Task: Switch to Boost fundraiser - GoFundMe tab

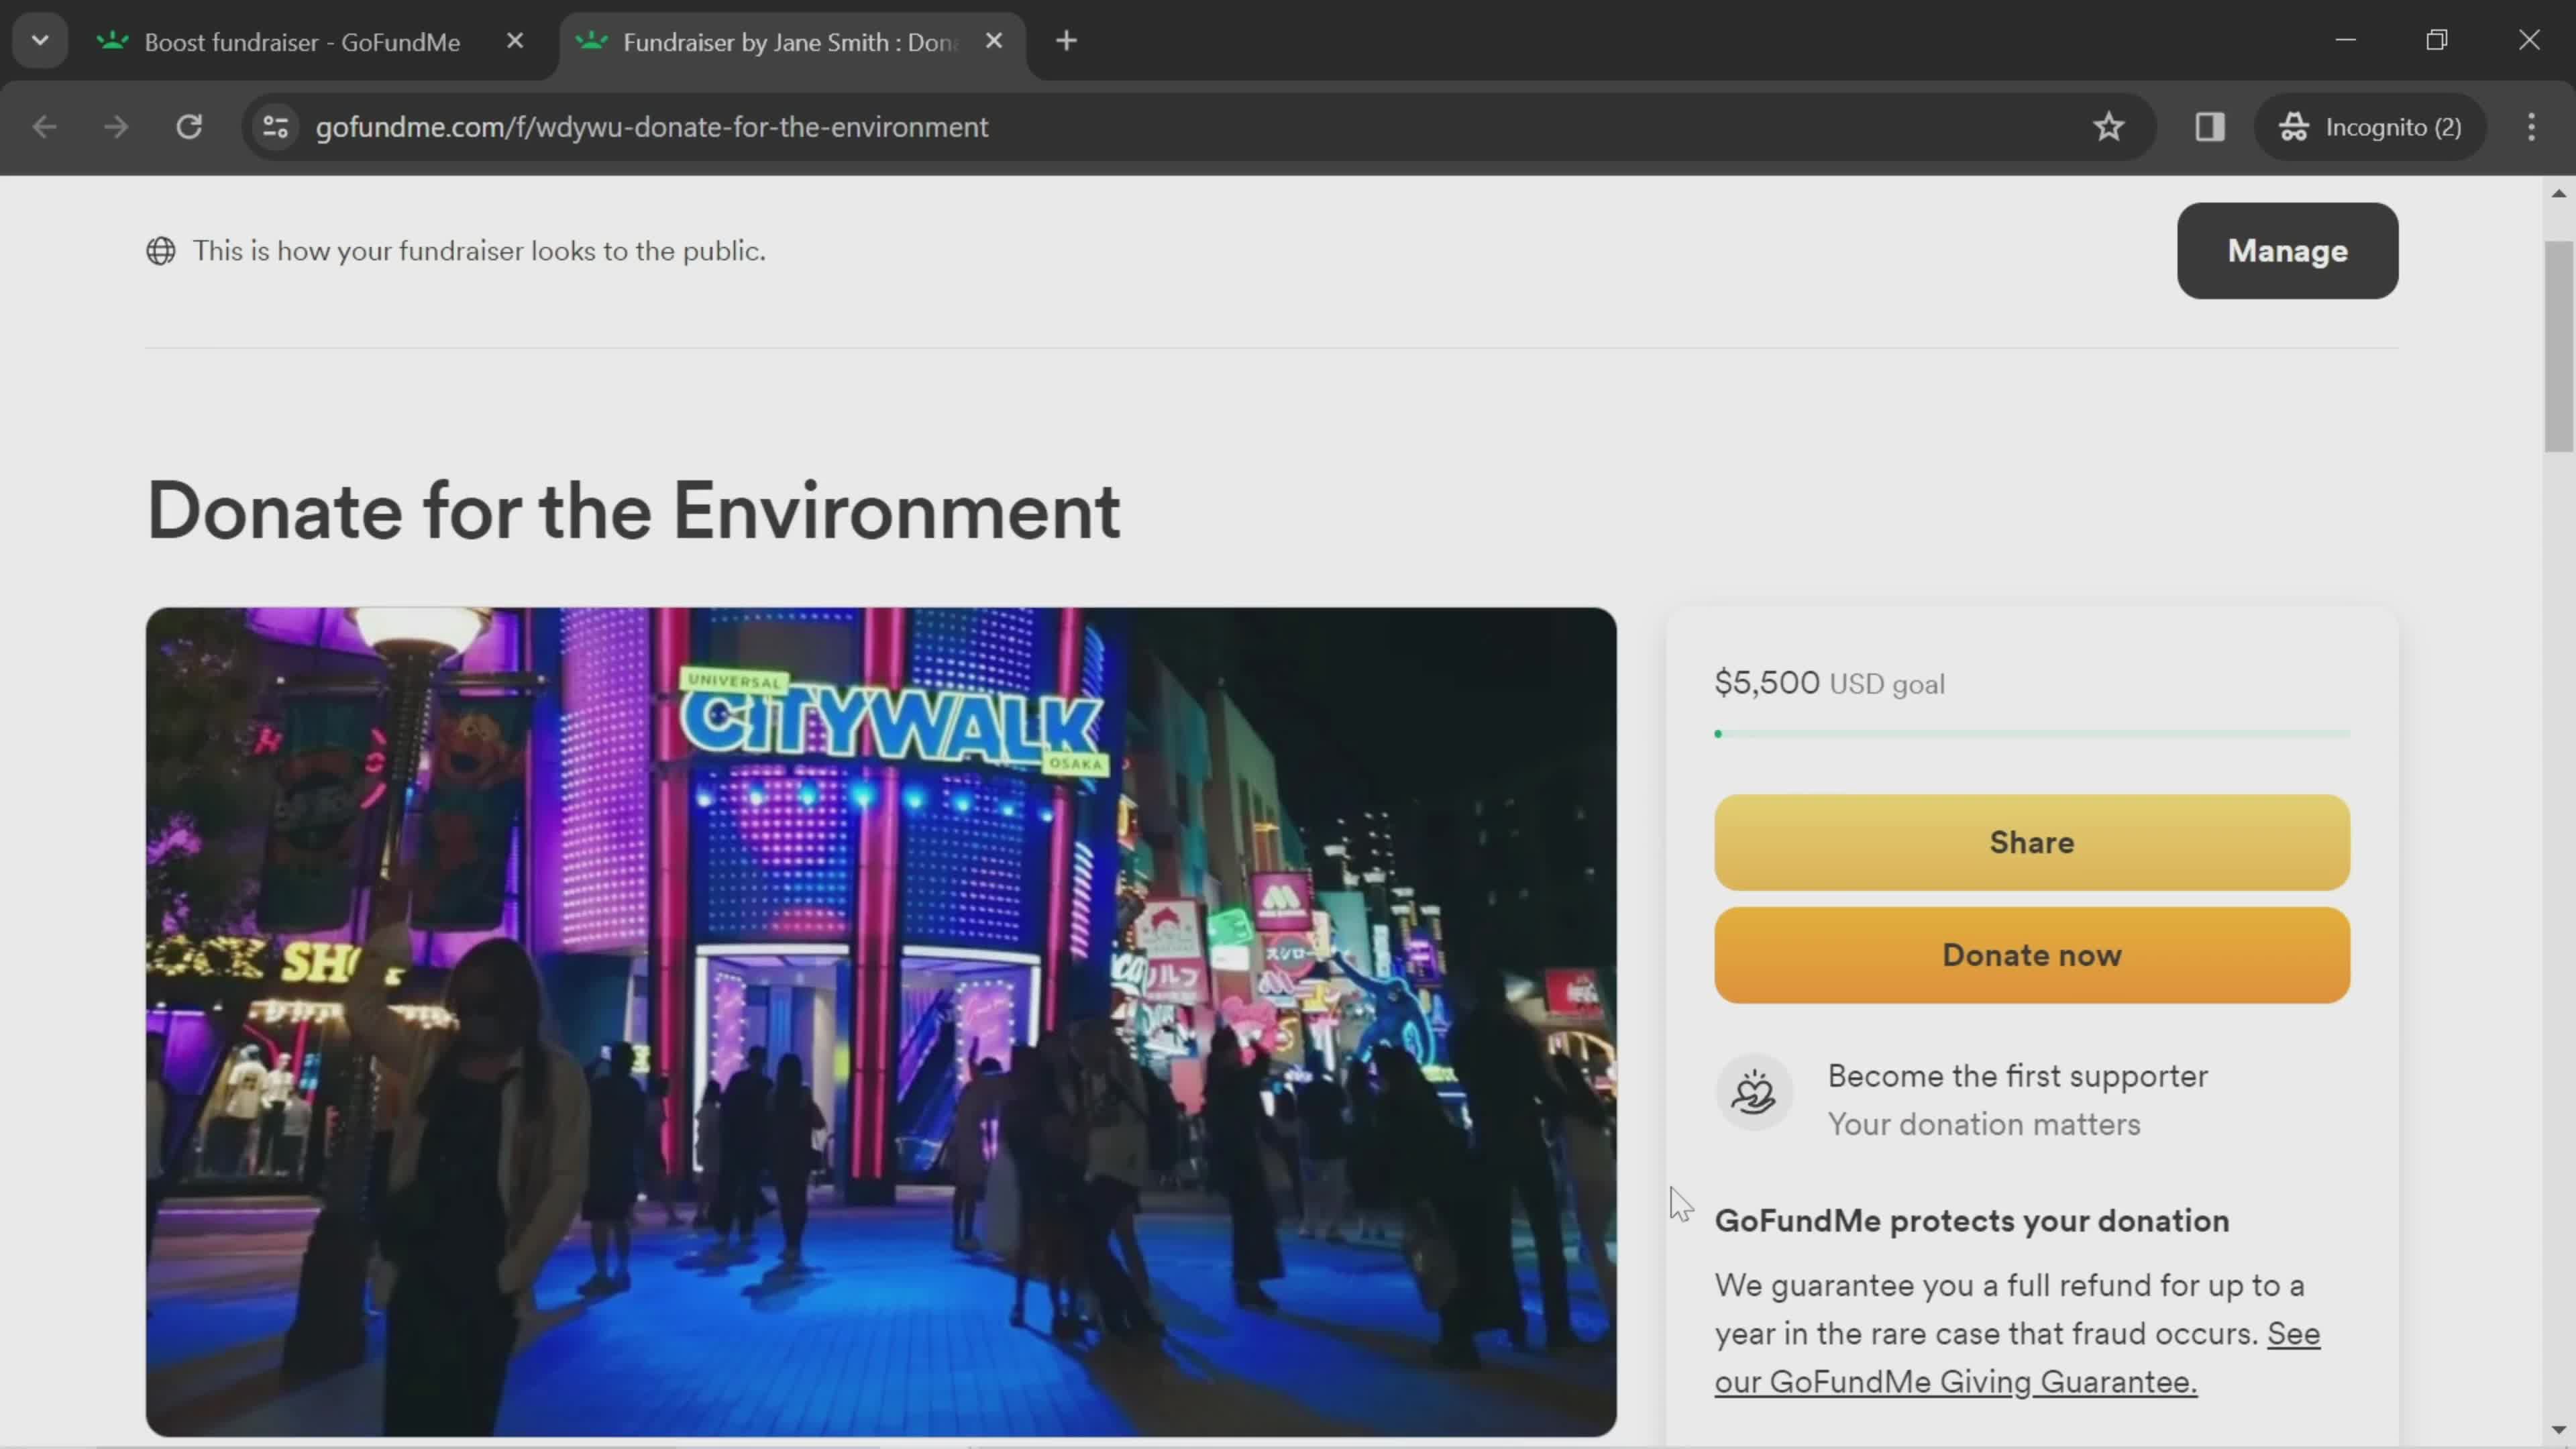Action: 302,42
